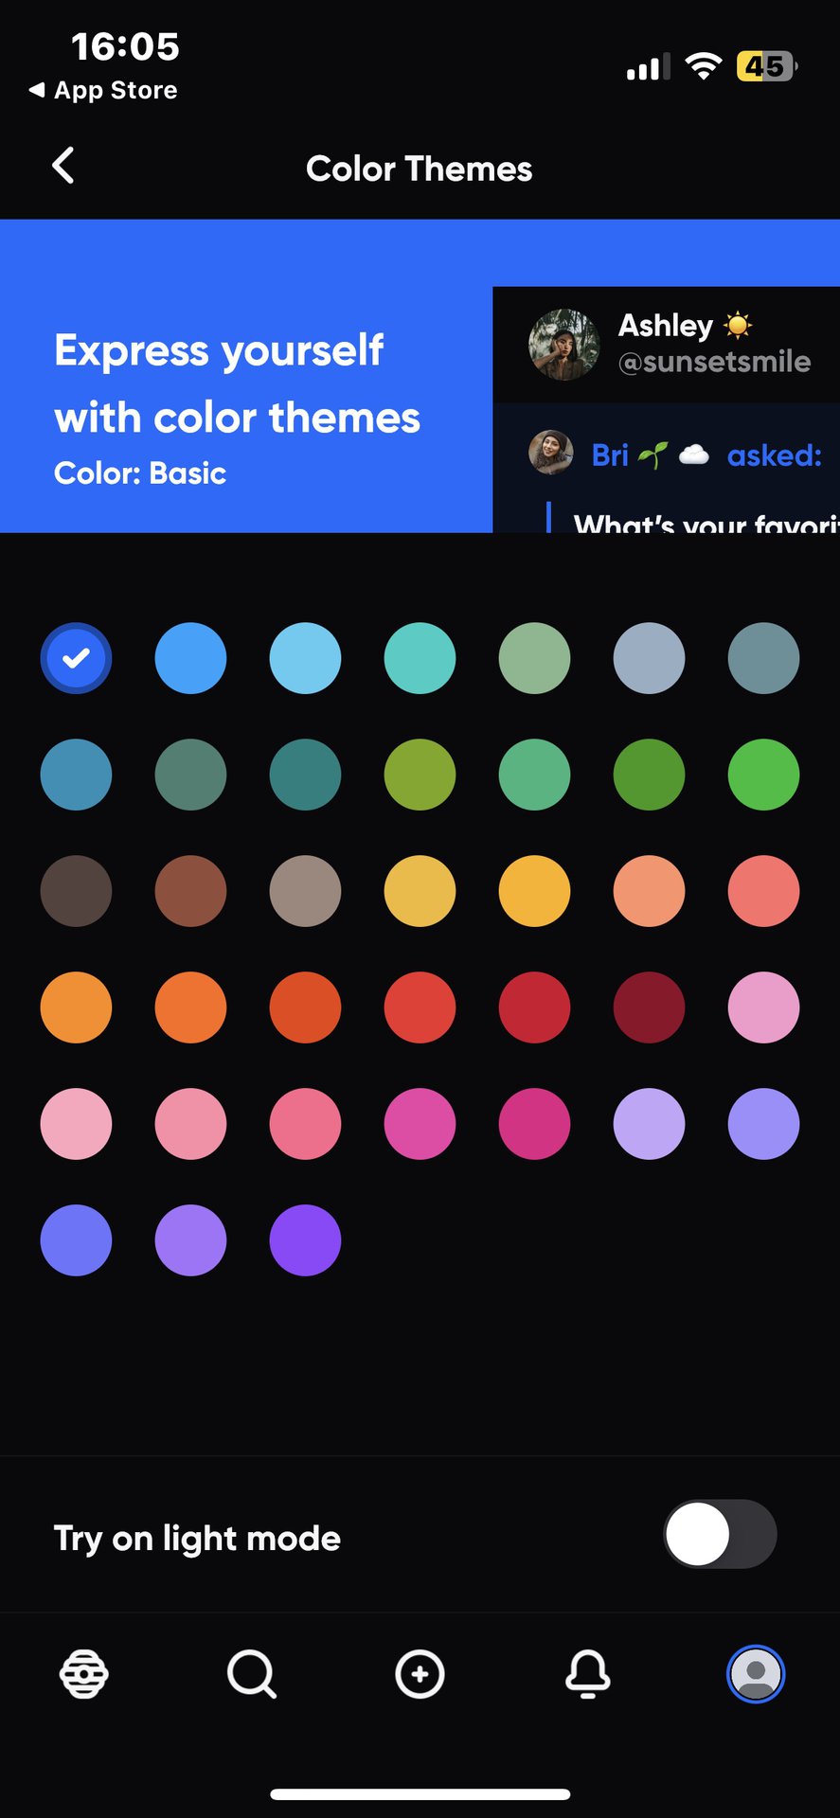
Task: Pick the deep magenta swatch
Action: (534, 1124)
